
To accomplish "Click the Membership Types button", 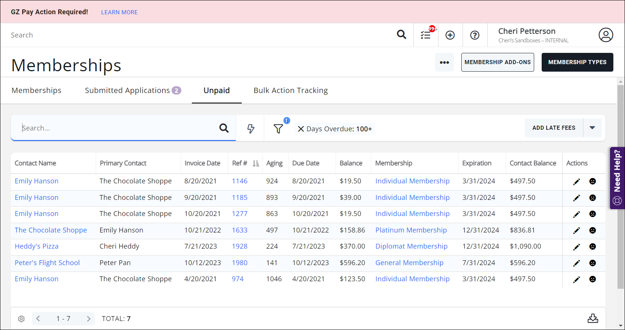I will click(577, 62).
